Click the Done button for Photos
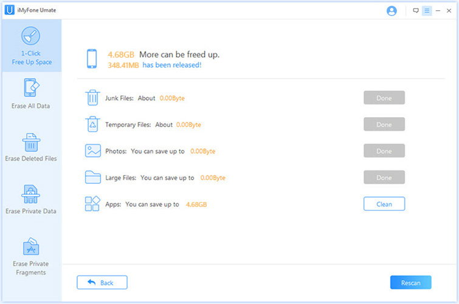 [x=384, y=151]
